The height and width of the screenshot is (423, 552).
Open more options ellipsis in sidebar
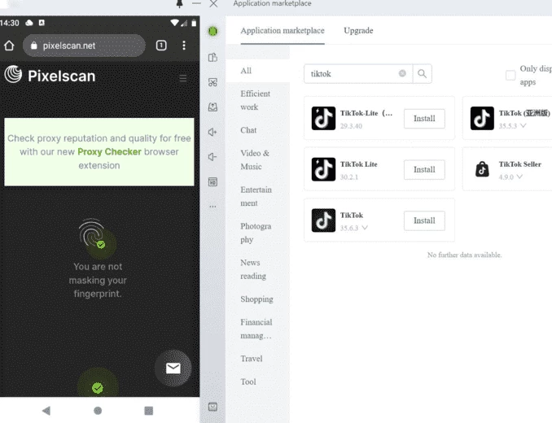[x=212, y=207]
